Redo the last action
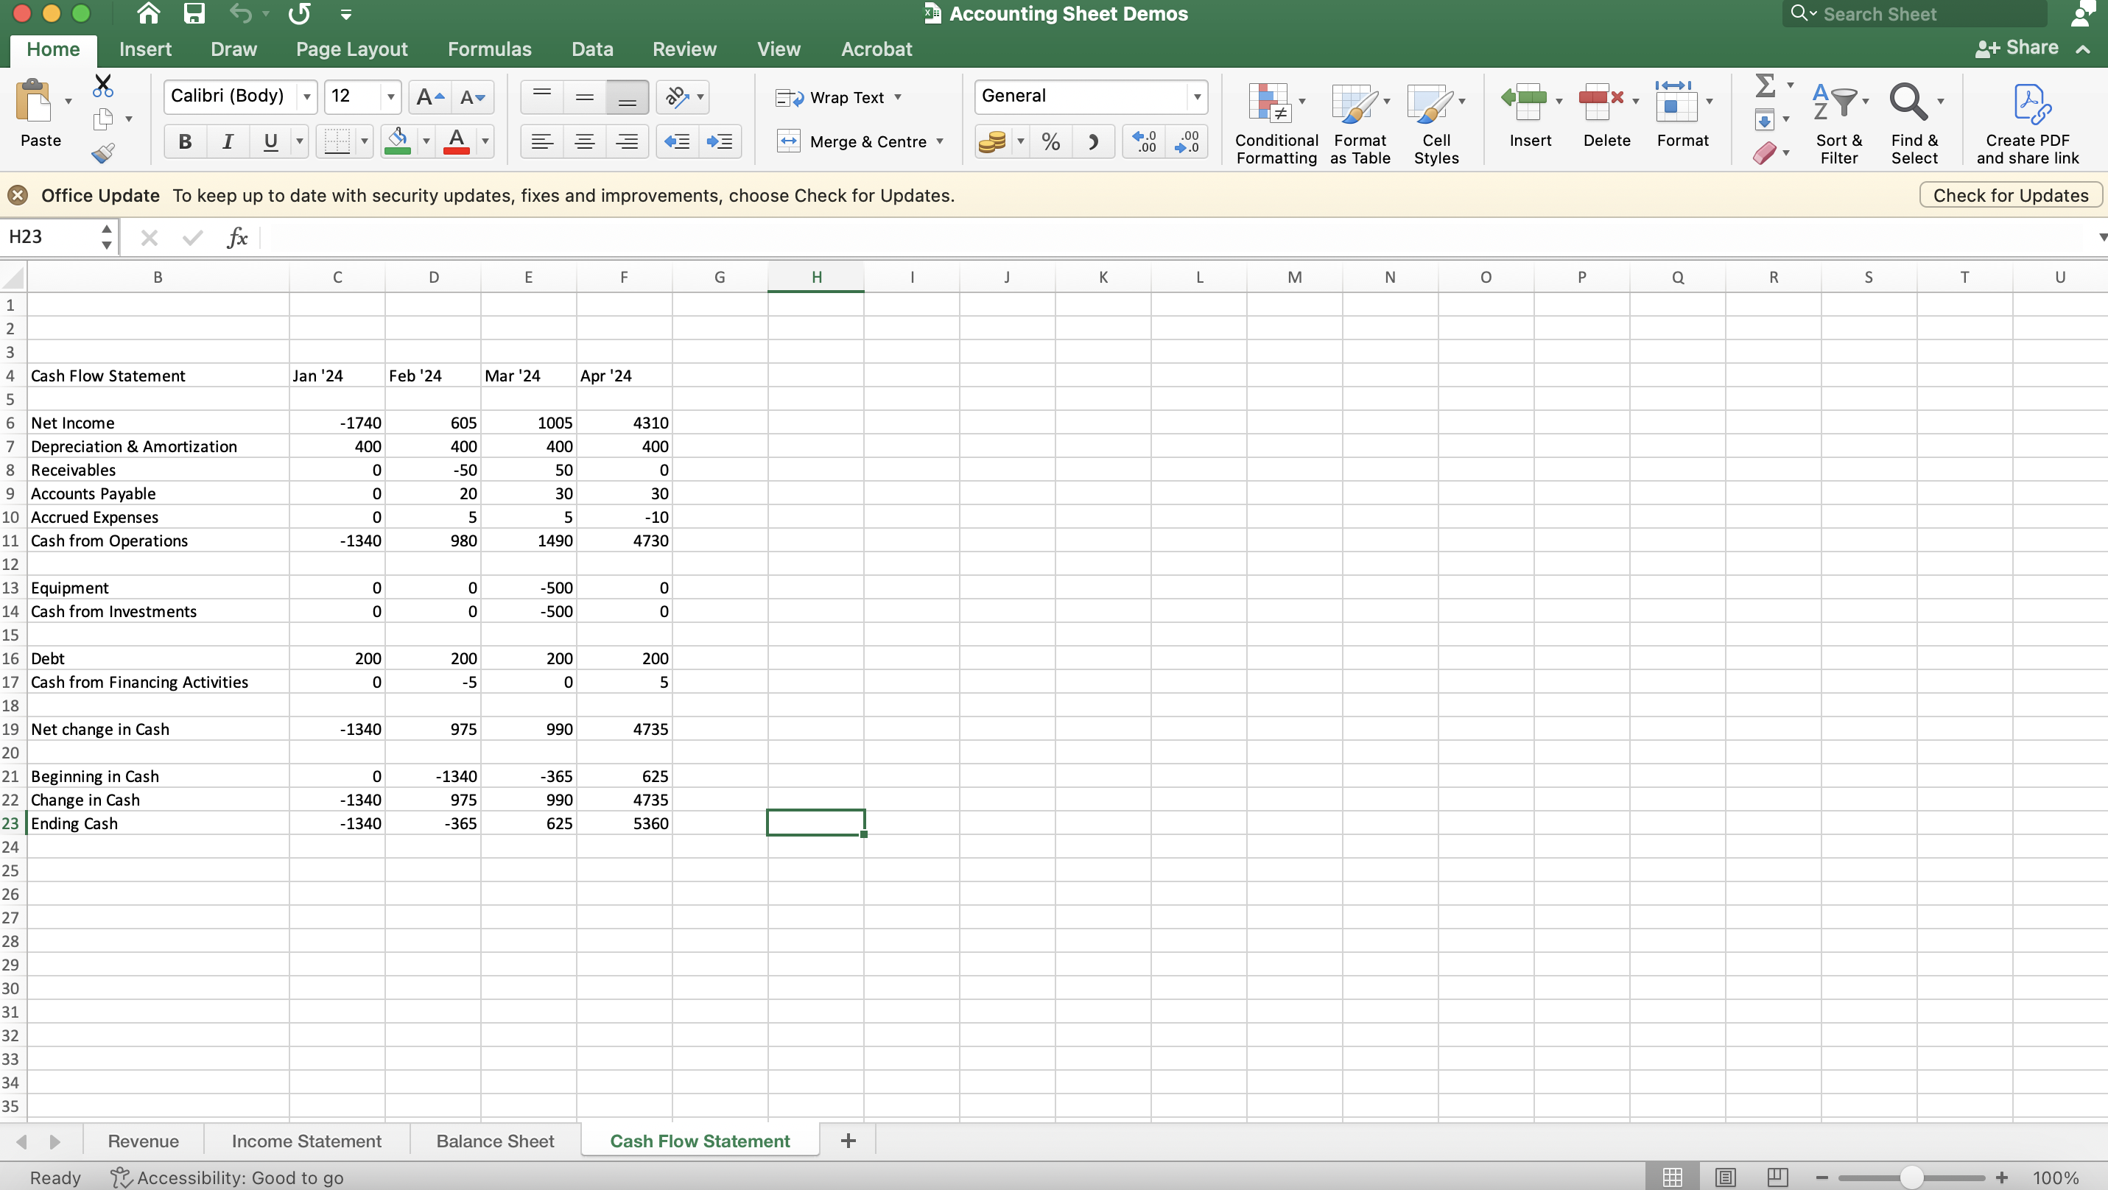The height and width of the screenshot is (1190, 2108). pos(300,13)
